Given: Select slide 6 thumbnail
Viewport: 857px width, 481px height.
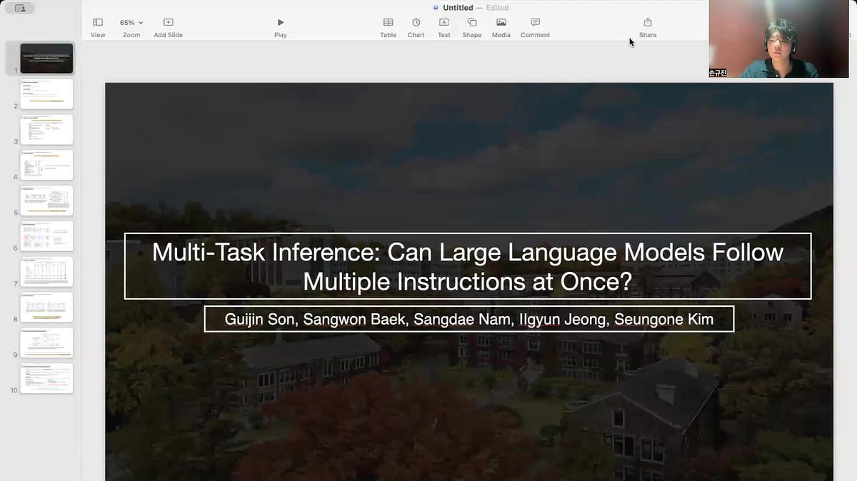Looking at the screenshot, I should tap(46, 236).
